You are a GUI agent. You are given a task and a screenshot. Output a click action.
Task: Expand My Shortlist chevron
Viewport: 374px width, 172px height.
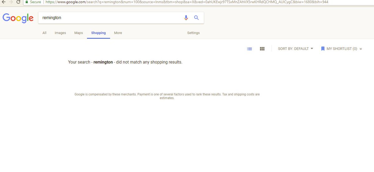click(x=361, y=49)
